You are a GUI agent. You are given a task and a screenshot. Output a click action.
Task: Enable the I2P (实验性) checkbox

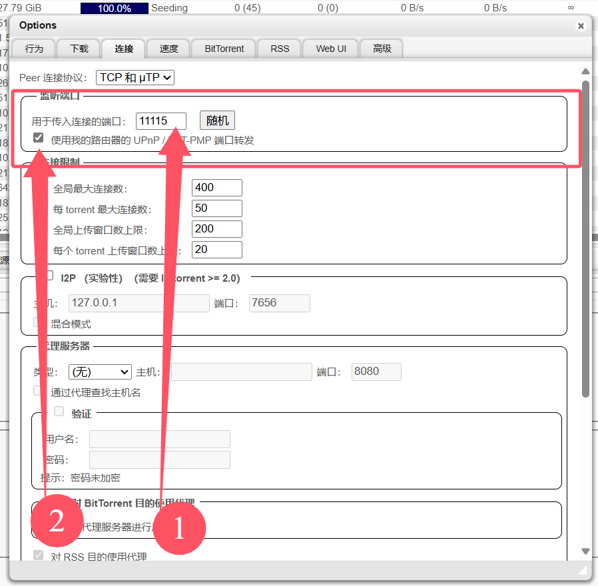click(x=49, y=276)
